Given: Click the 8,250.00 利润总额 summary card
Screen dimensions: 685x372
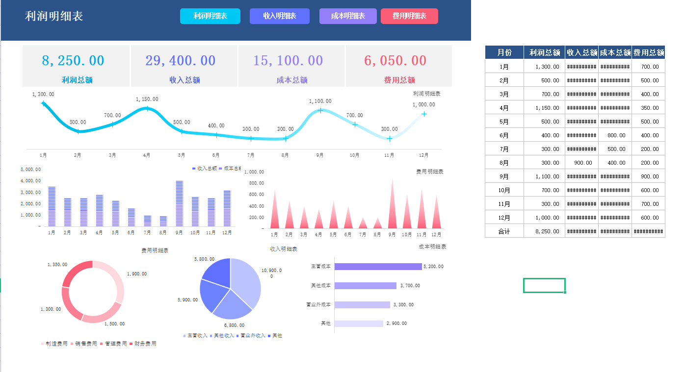Looking at the screenshot, I should coord(76,66).
